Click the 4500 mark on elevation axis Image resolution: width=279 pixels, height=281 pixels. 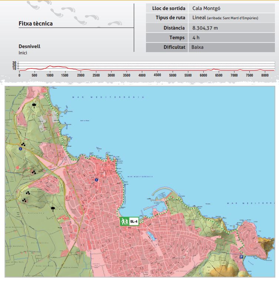(157, 75)
